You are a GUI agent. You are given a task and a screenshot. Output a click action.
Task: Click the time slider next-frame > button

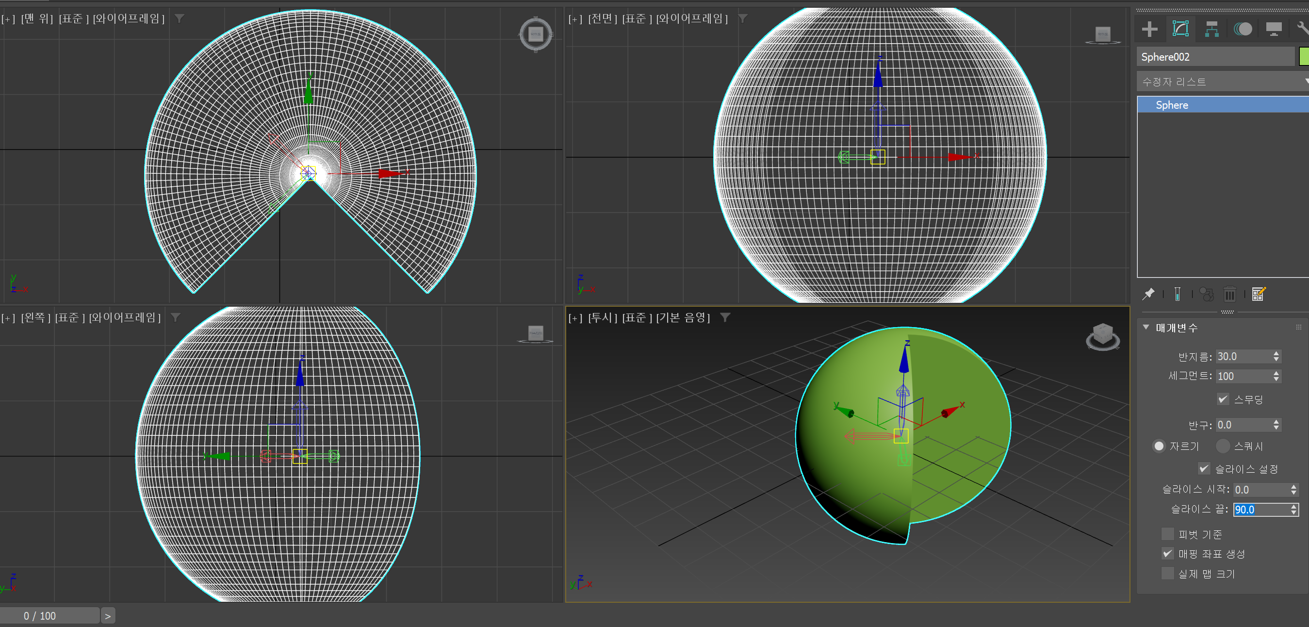(108, 616)
